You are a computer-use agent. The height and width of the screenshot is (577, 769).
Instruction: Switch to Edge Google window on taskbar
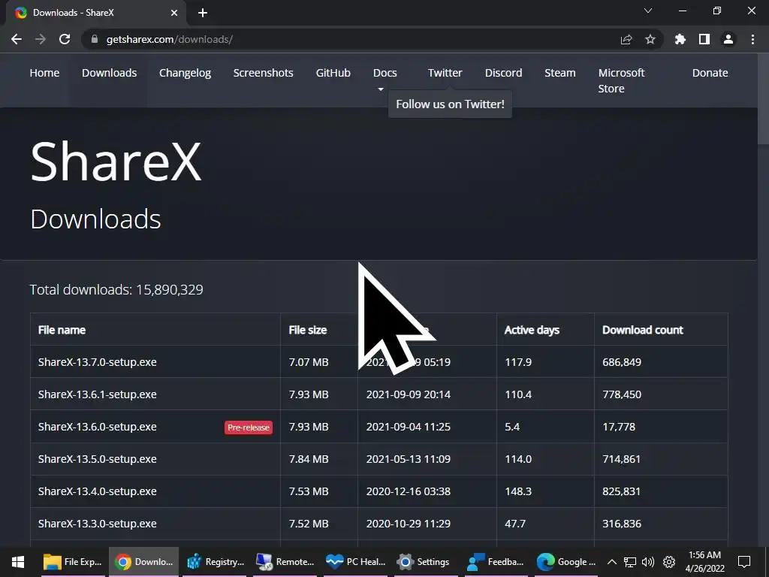(x=566, y=562)
